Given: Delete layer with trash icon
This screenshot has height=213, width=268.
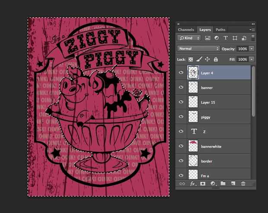Looking at the screenshot, I should tap(243, 184).
